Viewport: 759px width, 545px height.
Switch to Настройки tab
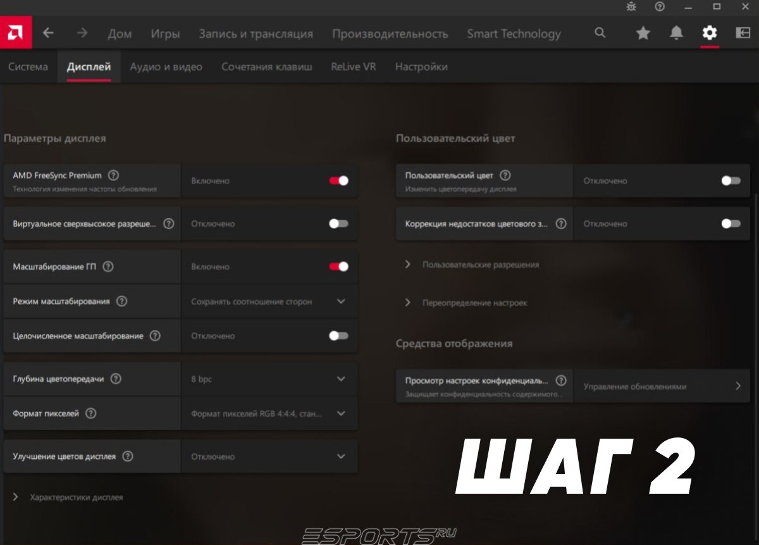click(421, 66)
